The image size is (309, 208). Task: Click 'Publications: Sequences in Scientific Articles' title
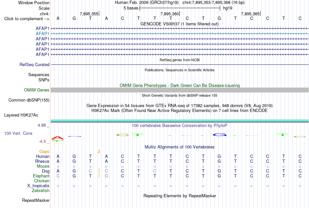click(x=180, y=70)
